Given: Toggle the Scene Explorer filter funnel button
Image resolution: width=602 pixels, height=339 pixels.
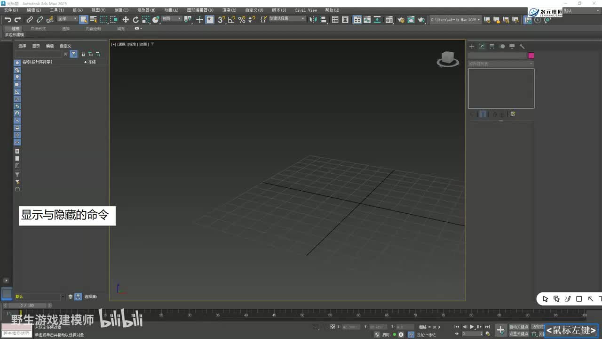Looking at the screenshot, I should click(74, 54).
